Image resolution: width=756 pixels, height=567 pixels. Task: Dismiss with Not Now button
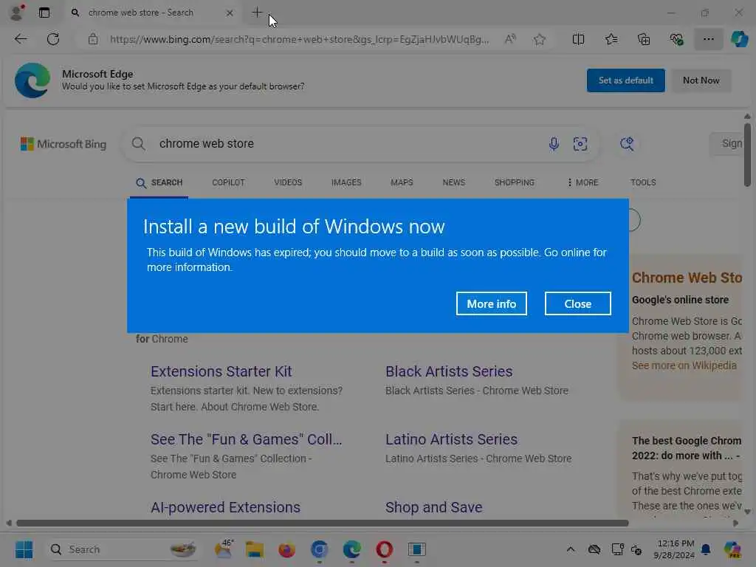(701, 80)
